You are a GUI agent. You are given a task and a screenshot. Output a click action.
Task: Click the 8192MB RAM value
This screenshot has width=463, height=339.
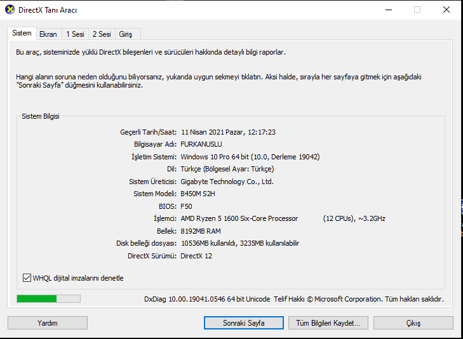201,231
